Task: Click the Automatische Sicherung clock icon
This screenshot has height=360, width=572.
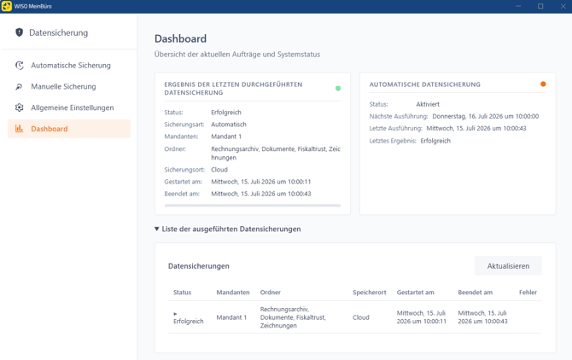Action: click(20, 65)
